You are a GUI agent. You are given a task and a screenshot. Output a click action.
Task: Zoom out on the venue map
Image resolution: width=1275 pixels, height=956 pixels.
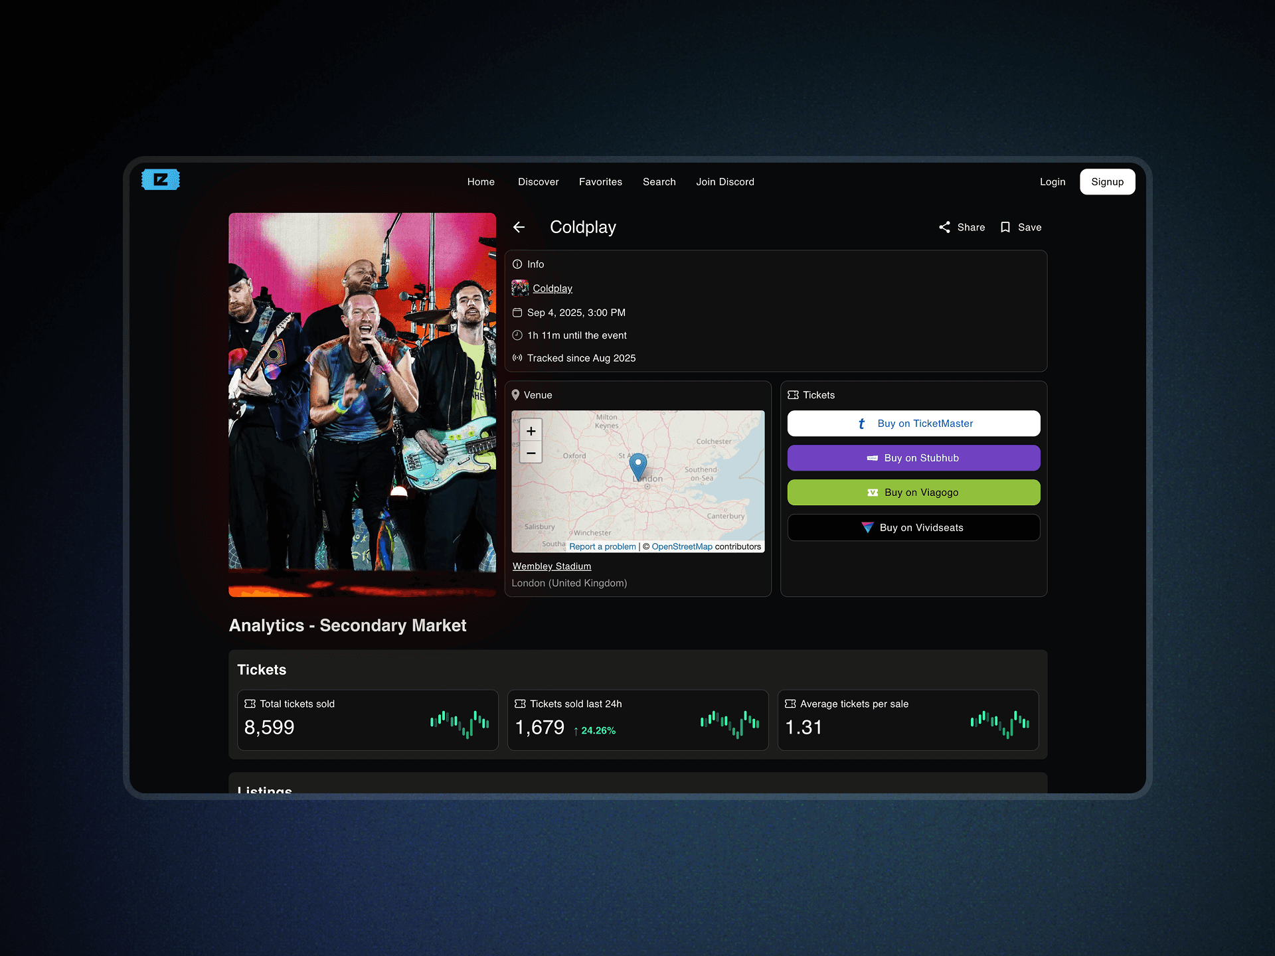pos(531,453)
